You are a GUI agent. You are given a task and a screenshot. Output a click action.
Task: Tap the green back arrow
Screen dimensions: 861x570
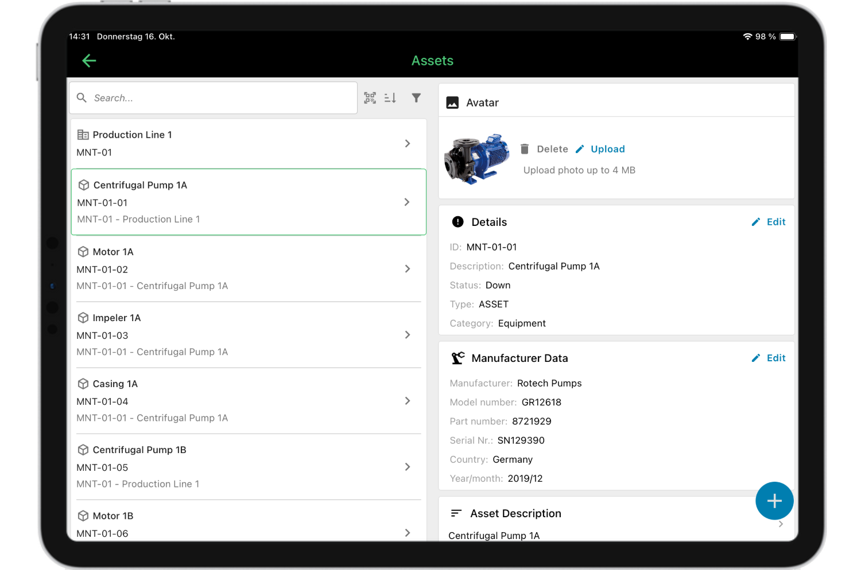click(89, 61)
